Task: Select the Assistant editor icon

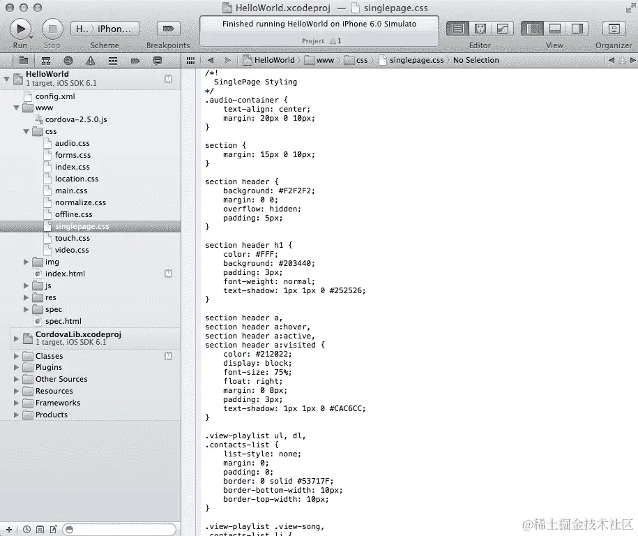Action: [x=480, y=29]
